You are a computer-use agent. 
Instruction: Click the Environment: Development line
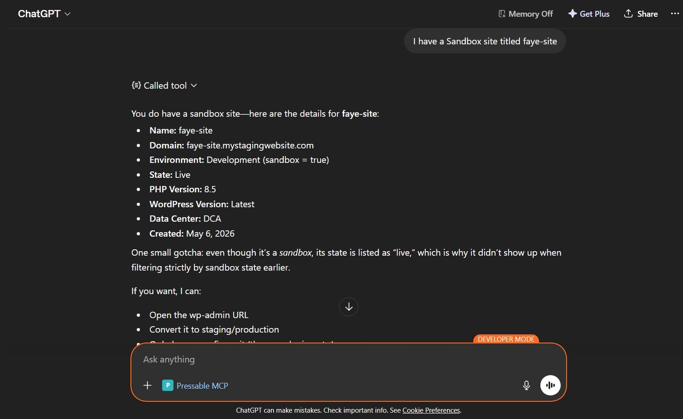tap(239, 160)
